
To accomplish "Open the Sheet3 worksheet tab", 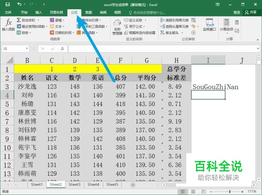I will pyautogui.click(x=75, y=185).
